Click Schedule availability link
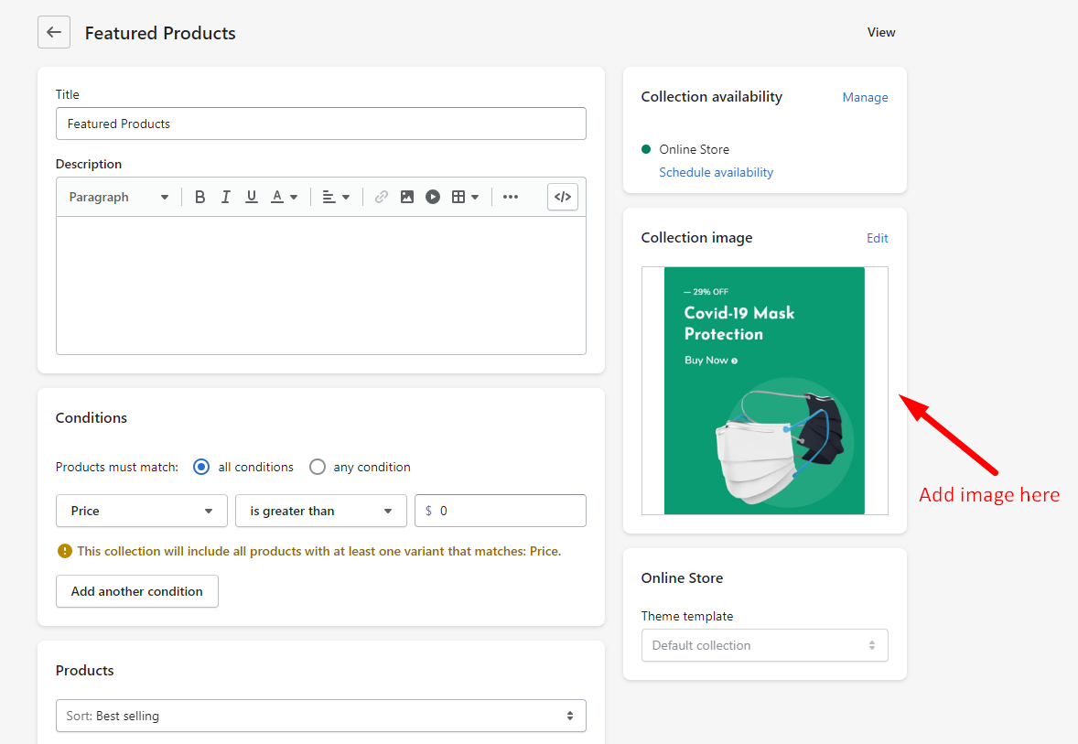1078x744 pixels. tap(716, 173)
